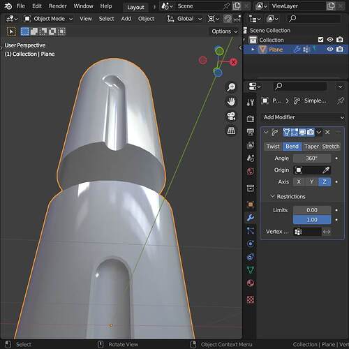Open the Add Modifier dropdown
The height and width of the screenshot is (349, 349).
[x=303, y=117]
